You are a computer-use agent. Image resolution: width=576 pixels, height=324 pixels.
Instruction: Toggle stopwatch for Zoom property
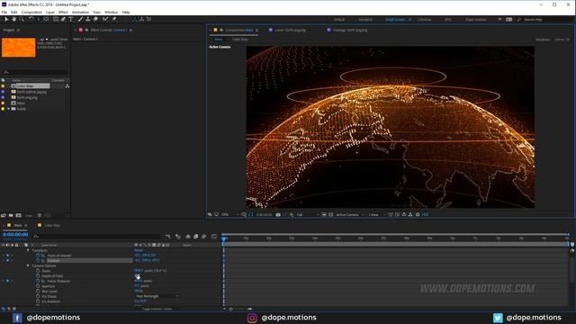[x=38, y=271]
